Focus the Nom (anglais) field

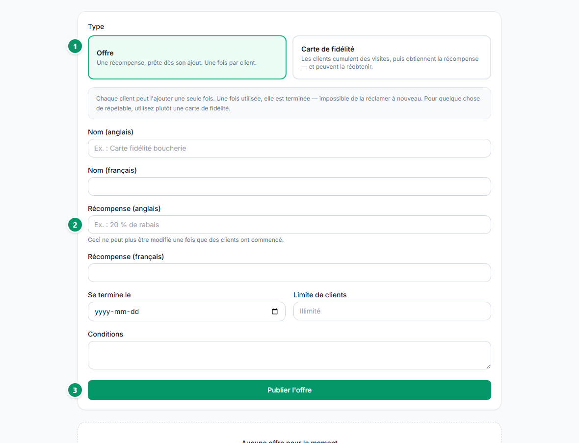289,149
